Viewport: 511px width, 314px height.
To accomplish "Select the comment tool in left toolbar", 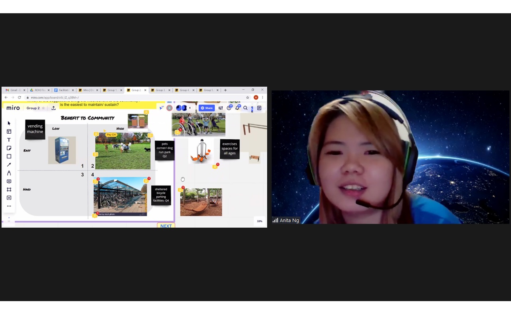I will point(9,181).
